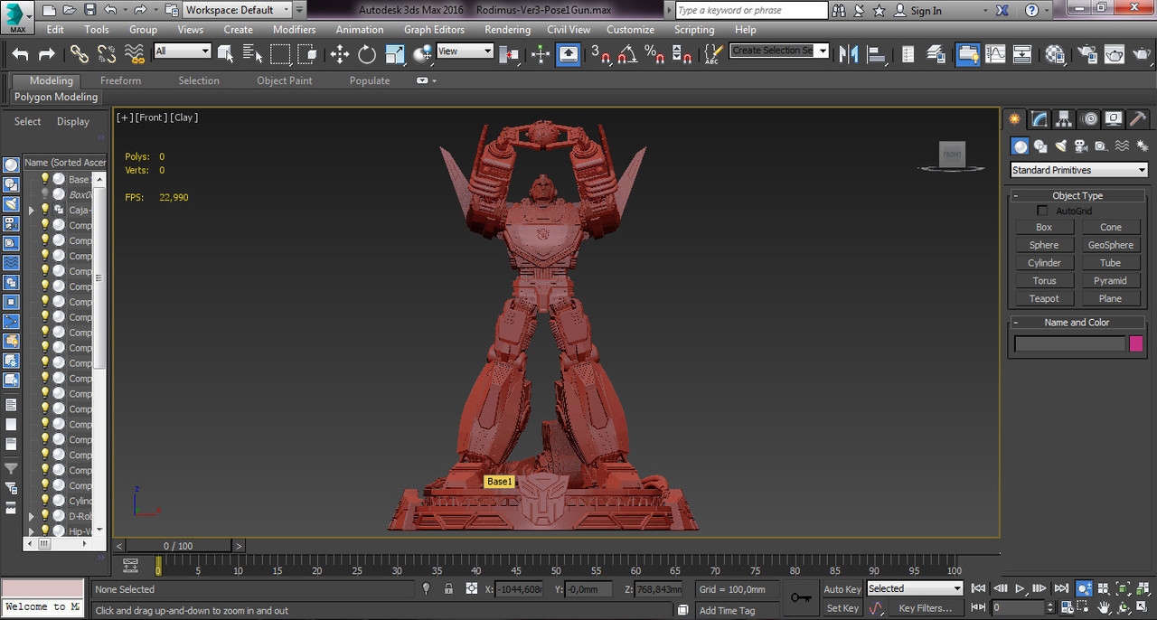Click the Cylinder primitive button
The height and width of the screenshot is (620, 1157).
point(1044,263)
